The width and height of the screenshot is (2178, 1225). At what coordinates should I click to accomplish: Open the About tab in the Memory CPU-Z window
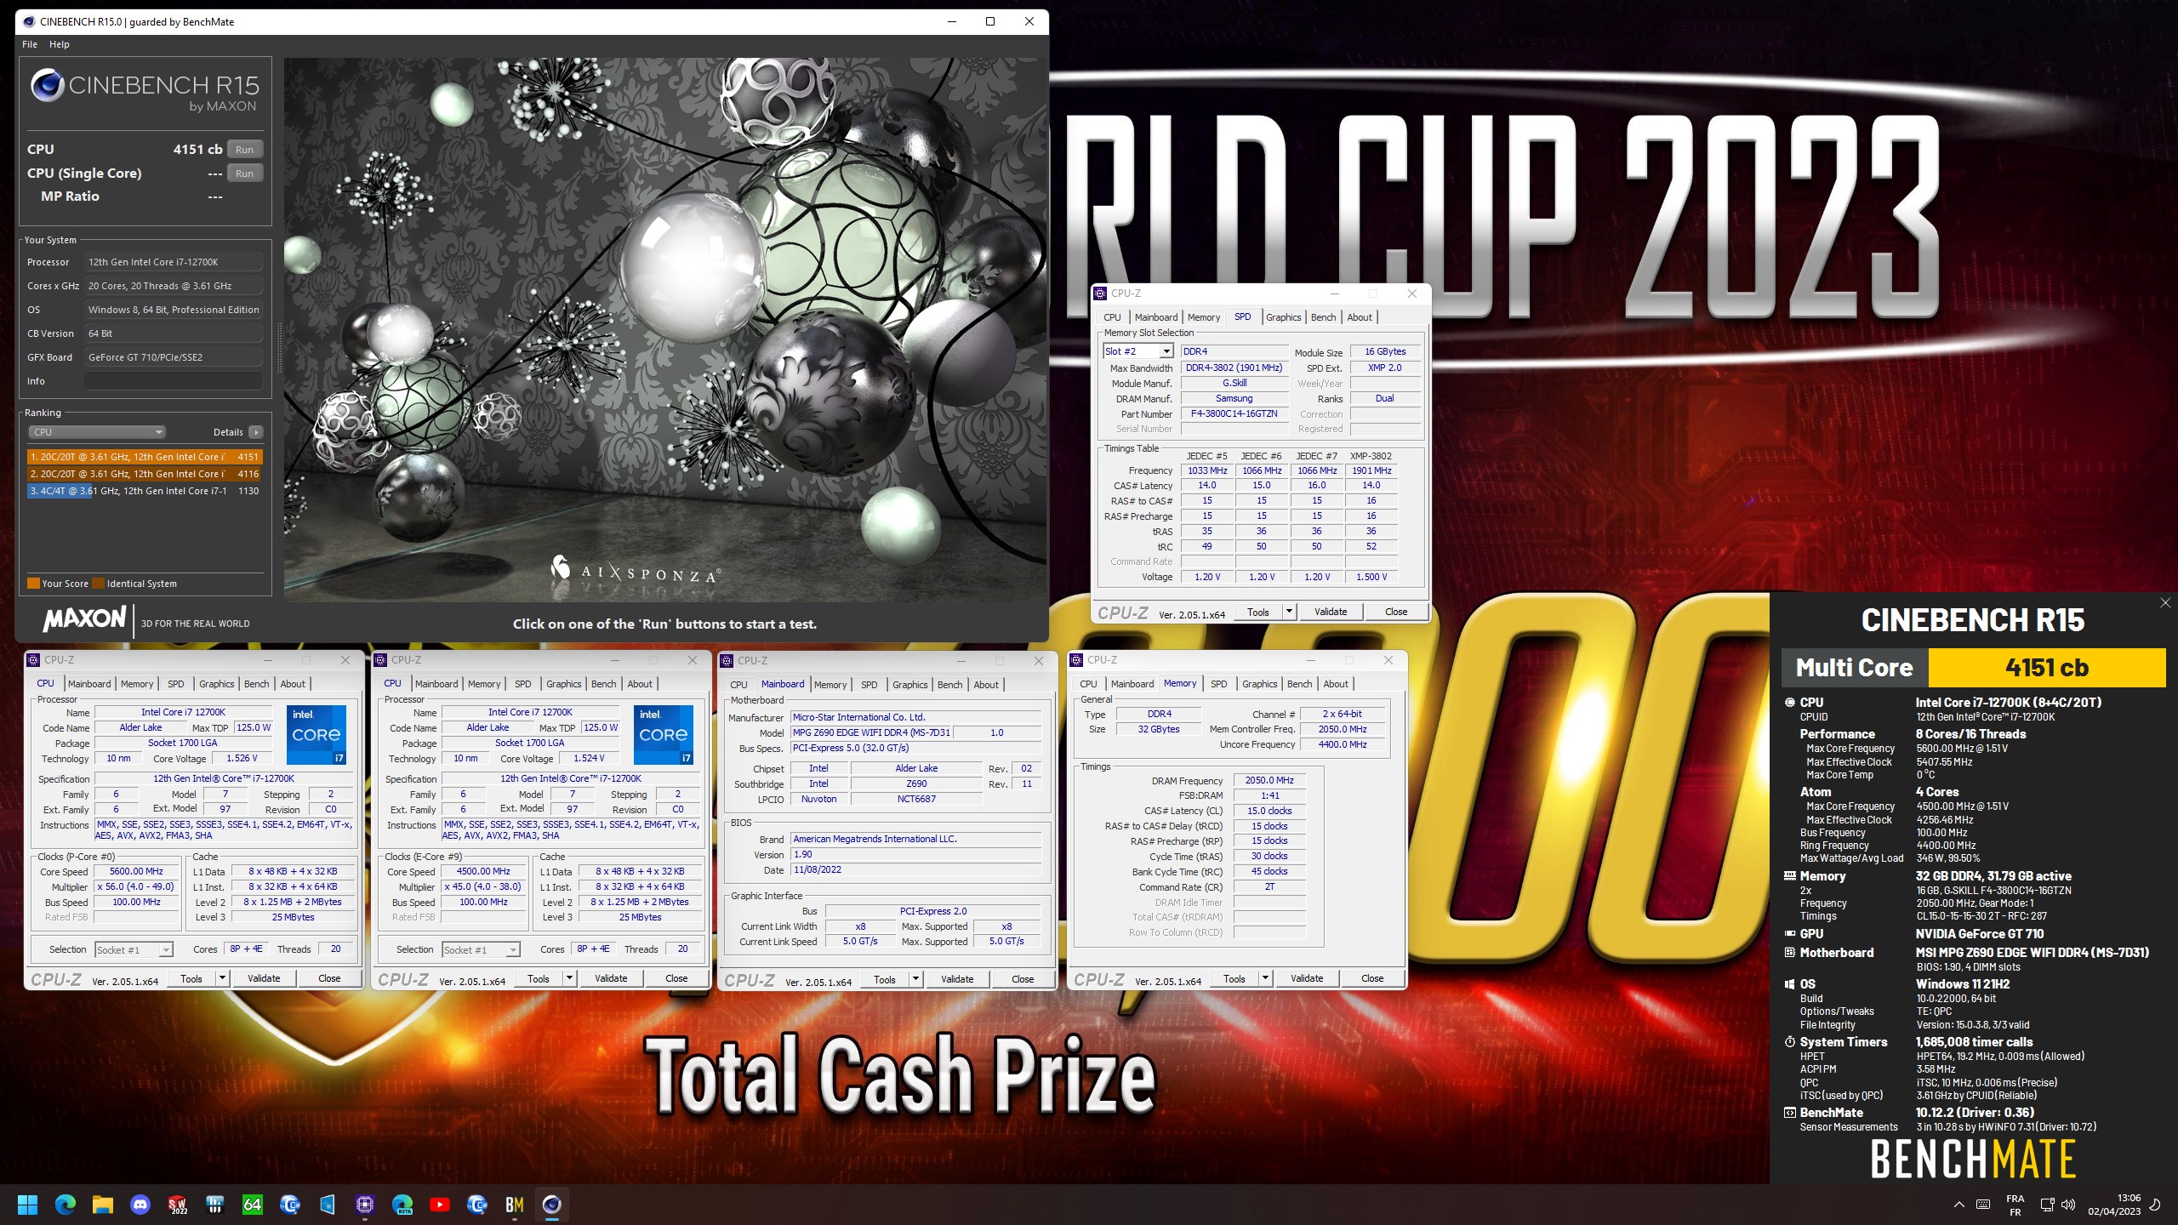coord(1335,684)
